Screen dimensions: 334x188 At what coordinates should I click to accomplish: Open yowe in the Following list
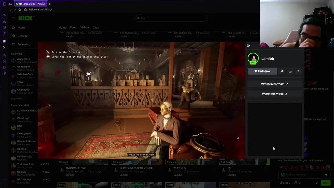(x=24, y=84)
